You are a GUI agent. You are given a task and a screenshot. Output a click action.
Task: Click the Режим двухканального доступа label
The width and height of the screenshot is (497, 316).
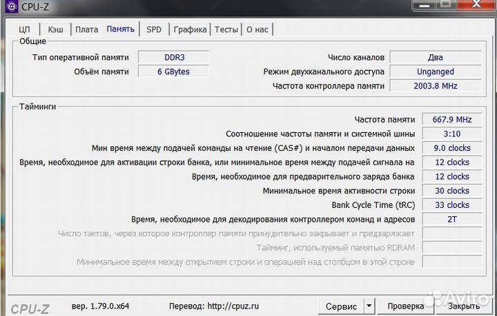click(324, 72)
